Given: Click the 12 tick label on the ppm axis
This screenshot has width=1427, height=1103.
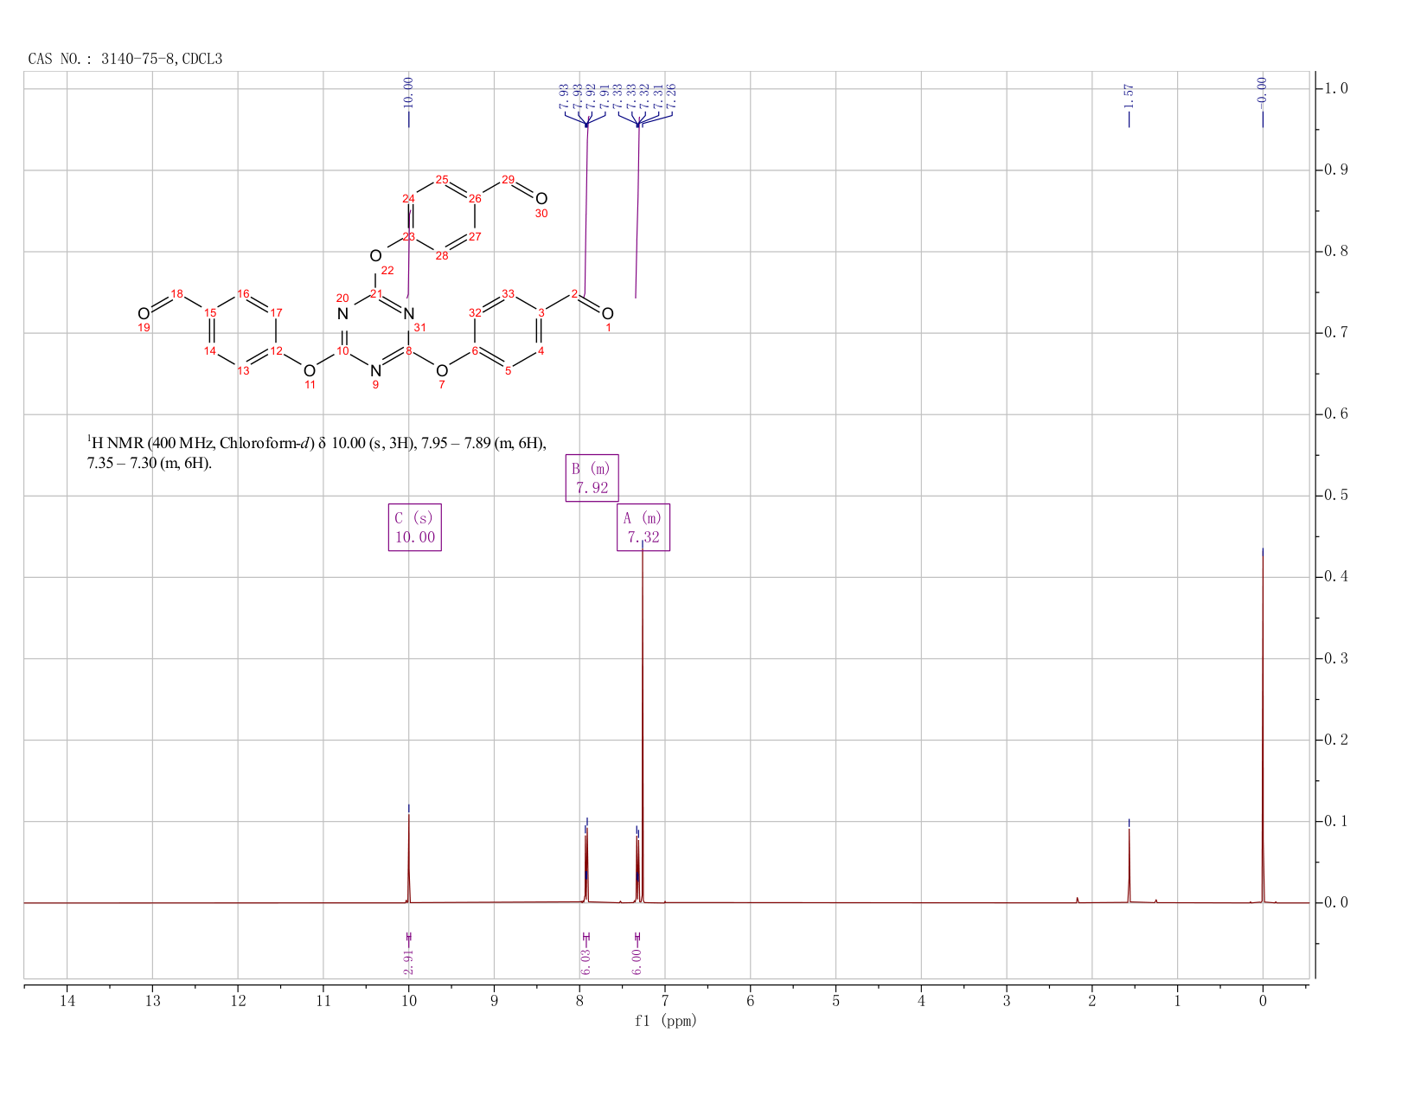Looking at the screenshot, I should pos(238,1001).
